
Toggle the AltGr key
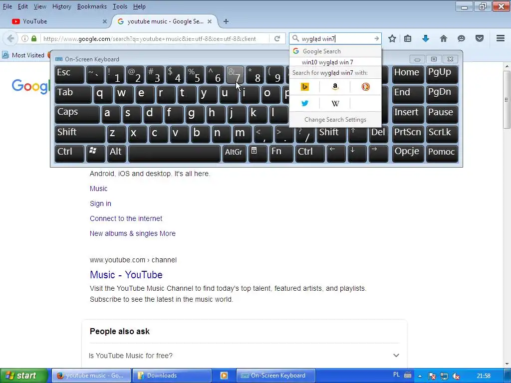(234, 154)
